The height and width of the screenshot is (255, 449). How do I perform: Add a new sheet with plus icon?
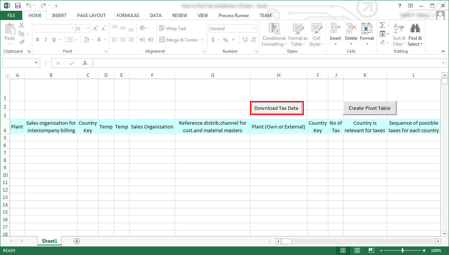(x=77, y=241)
